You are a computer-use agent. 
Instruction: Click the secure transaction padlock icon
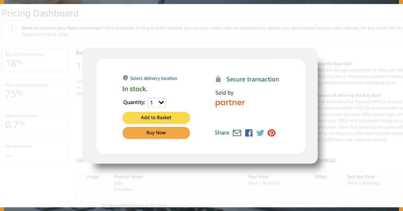(x=218, y=79)
